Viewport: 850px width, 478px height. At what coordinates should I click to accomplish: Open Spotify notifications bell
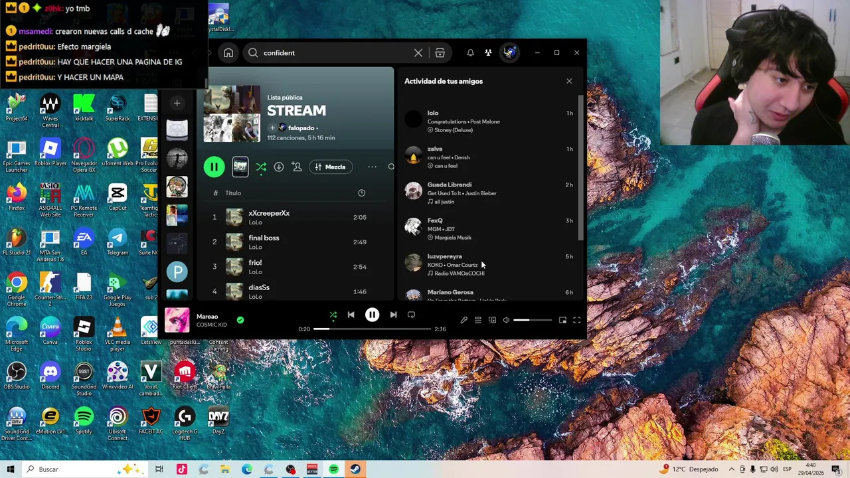[x=470, y=53]
